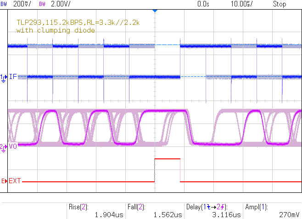Screen dimensions: 302x219
Task: Select the Ampl(1) measurement label
Action: [x=257, y=207]
